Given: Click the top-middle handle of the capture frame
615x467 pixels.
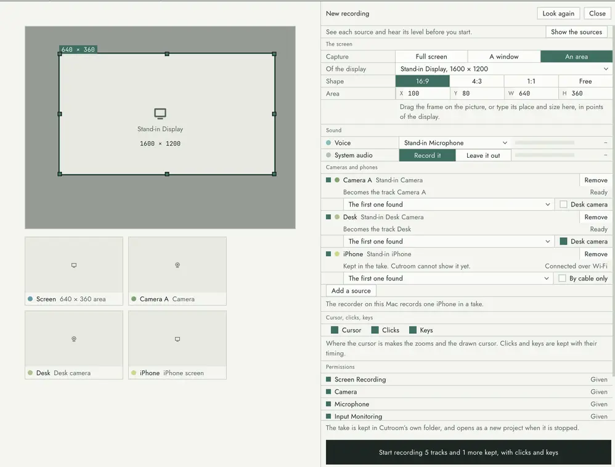Looking at the screenshot, I should click(x=167, y=54).
